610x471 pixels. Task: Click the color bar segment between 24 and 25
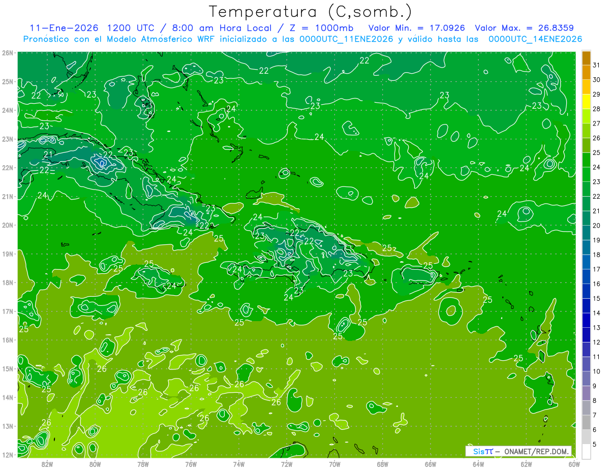click(x=586, y=160)
